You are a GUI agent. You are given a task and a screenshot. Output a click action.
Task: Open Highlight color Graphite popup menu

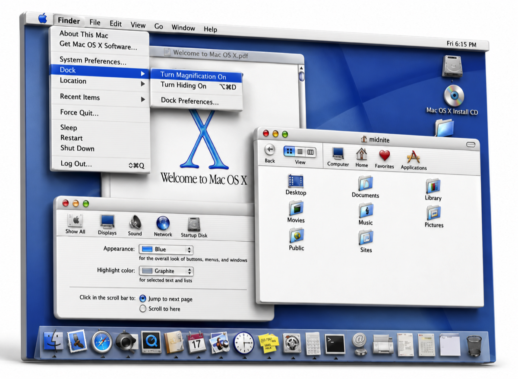(x=166, y=271)
